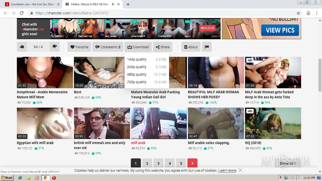The width and height of the screenshot is (322, 181).
Task: Go back with the browser back arrow
Action: coord(6,13)
